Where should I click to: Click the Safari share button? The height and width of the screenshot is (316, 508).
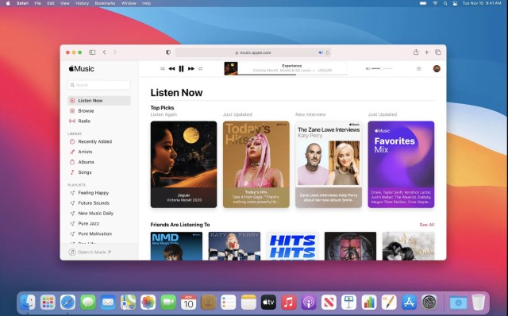416,52
